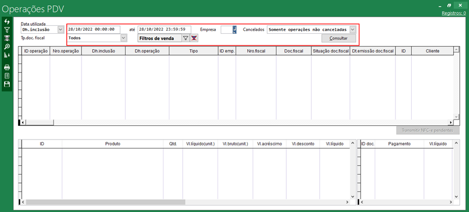Open the Data utilizada dropdown
The image size is (469, 212).
click(x=60, y=30)
